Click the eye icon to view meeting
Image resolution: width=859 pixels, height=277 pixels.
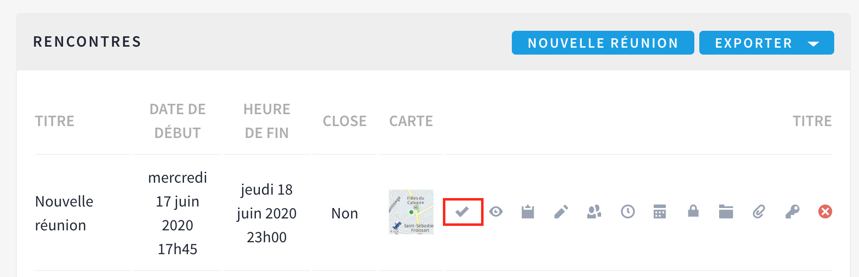tap(495, 212)
